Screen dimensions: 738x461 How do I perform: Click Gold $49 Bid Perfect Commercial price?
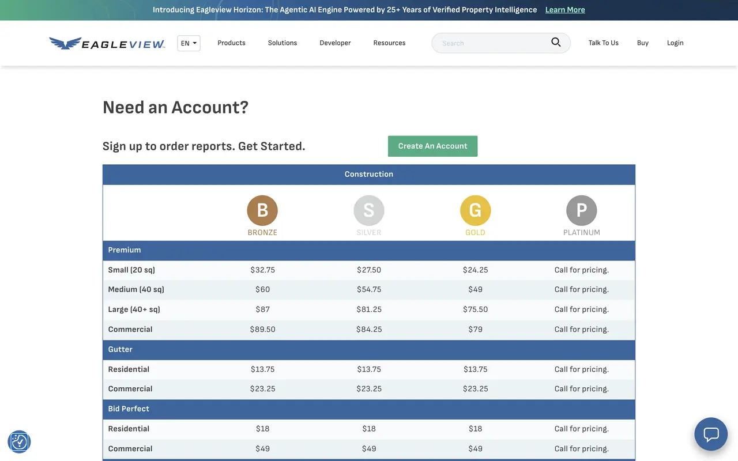(476, 448)
